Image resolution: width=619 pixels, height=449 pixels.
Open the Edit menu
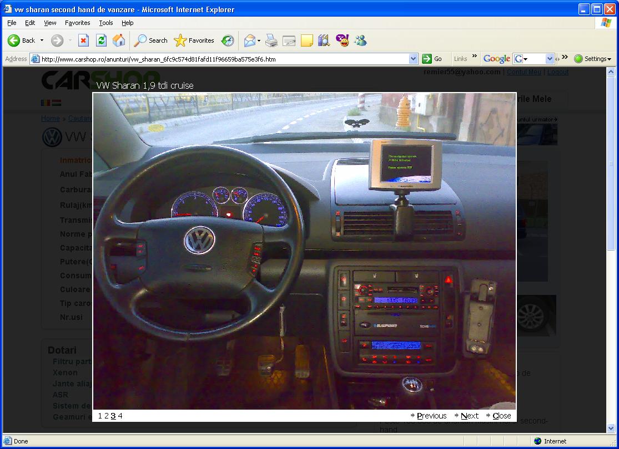click(30, 23)
